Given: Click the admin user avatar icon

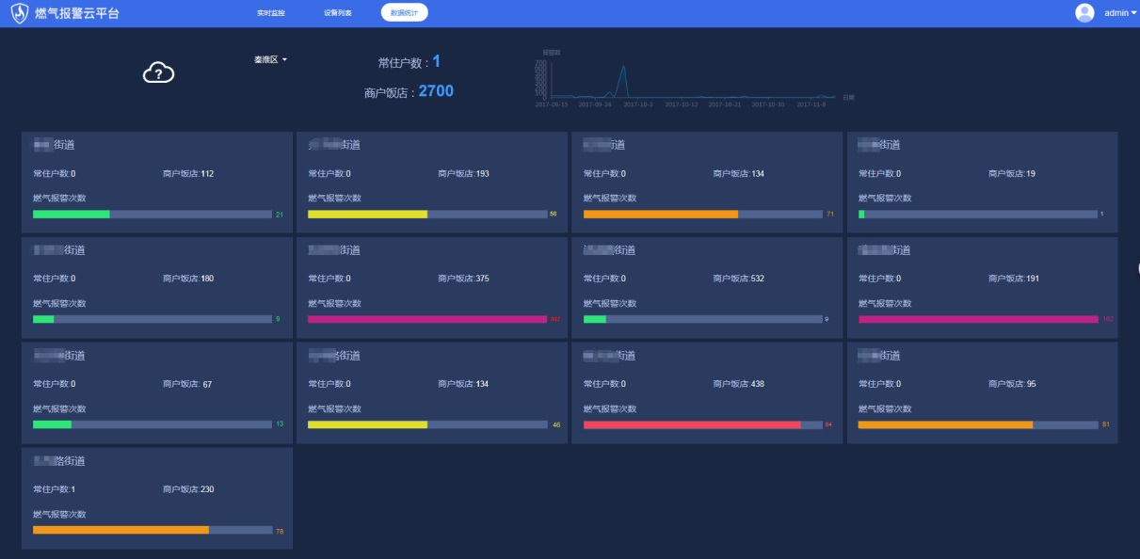Looking at the screenshot, I should click(x=1084, y=13).
